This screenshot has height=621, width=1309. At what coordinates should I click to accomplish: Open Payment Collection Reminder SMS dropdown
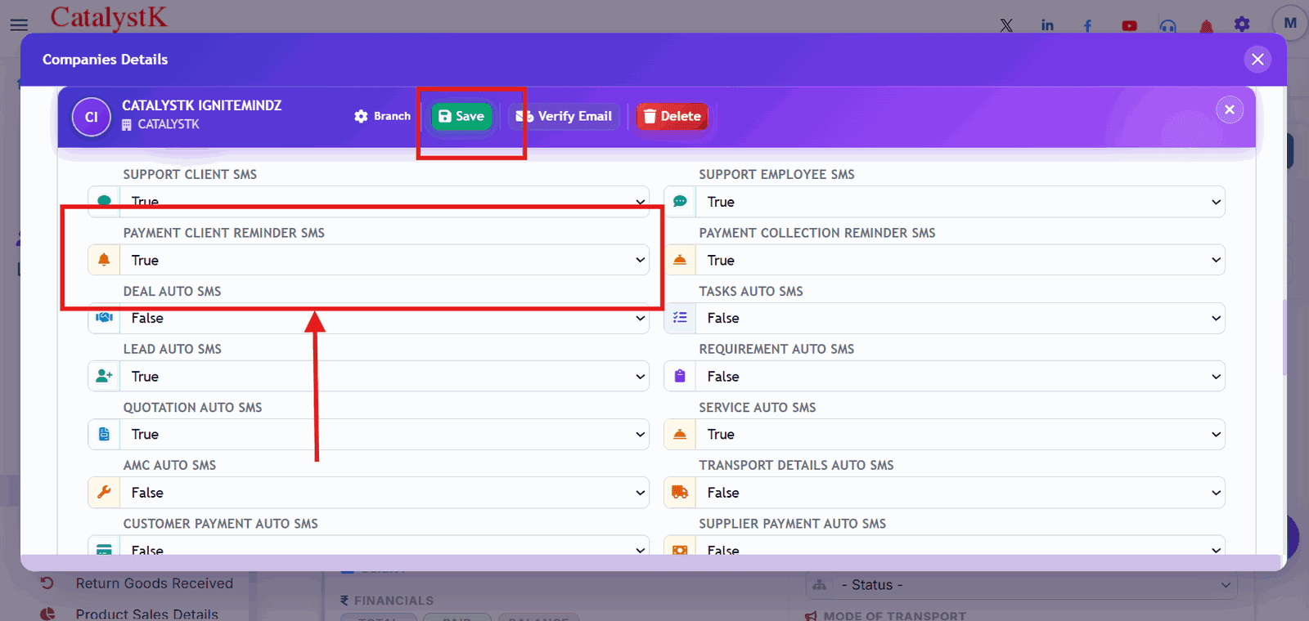(x=960, y=260)
